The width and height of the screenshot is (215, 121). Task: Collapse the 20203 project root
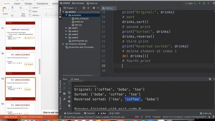click(63, 12)
